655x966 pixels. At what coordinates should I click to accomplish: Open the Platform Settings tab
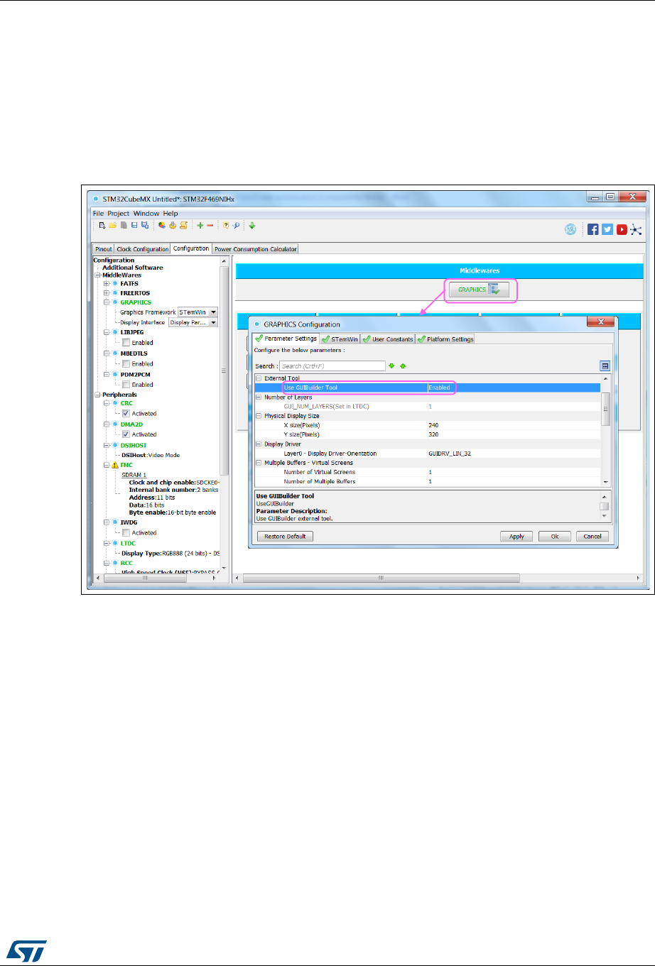tap(445, 339)
